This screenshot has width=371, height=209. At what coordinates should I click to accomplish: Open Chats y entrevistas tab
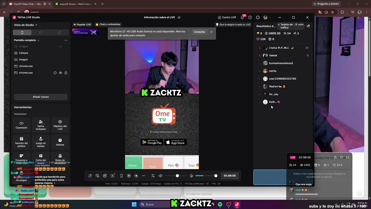(108, 24)
